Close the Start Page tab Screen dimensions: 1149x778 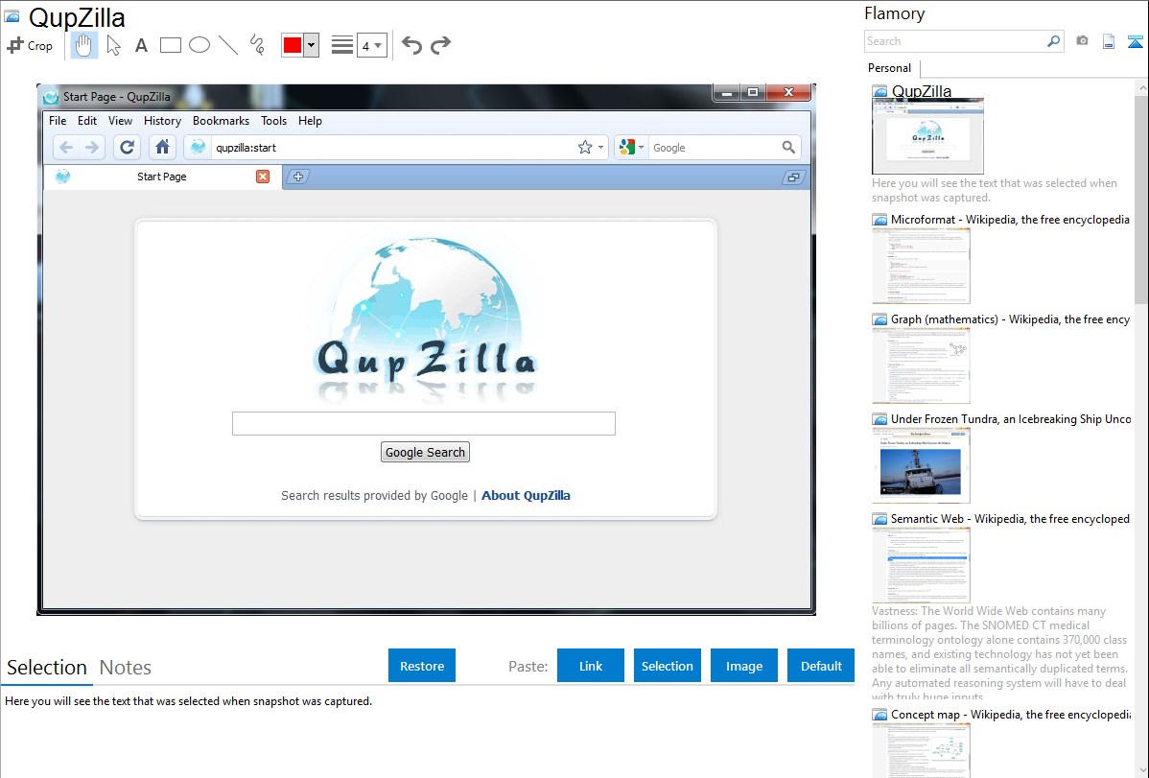263,177
